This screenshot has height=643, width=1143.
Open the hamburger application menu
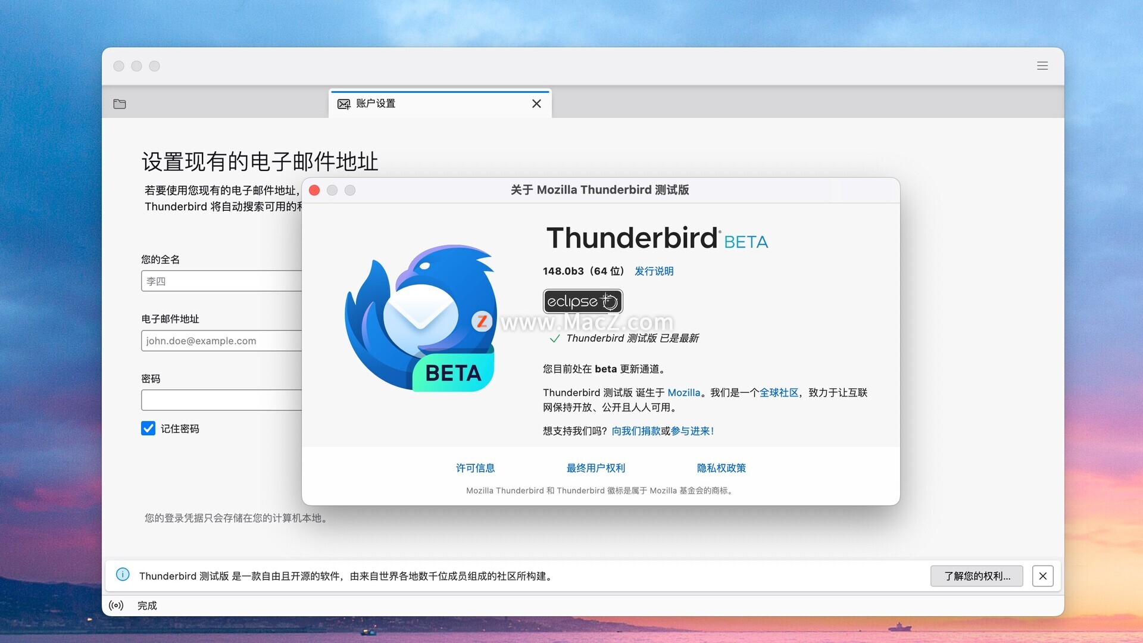[x=1042, y=66]
